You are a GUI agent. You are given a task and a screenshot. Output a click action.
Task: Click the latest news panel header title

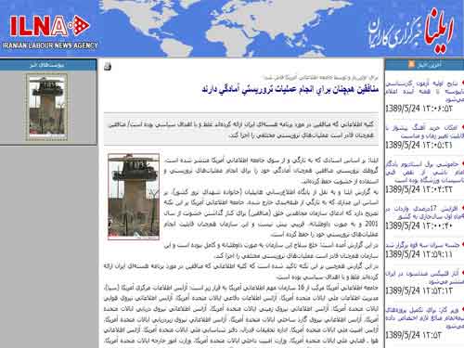[429, 65]
